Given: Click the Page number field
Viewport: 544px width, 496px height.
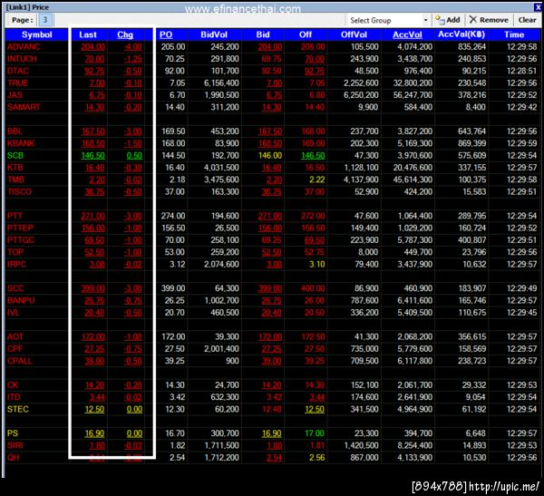Looking at the screenshot, I should (45, 20).
